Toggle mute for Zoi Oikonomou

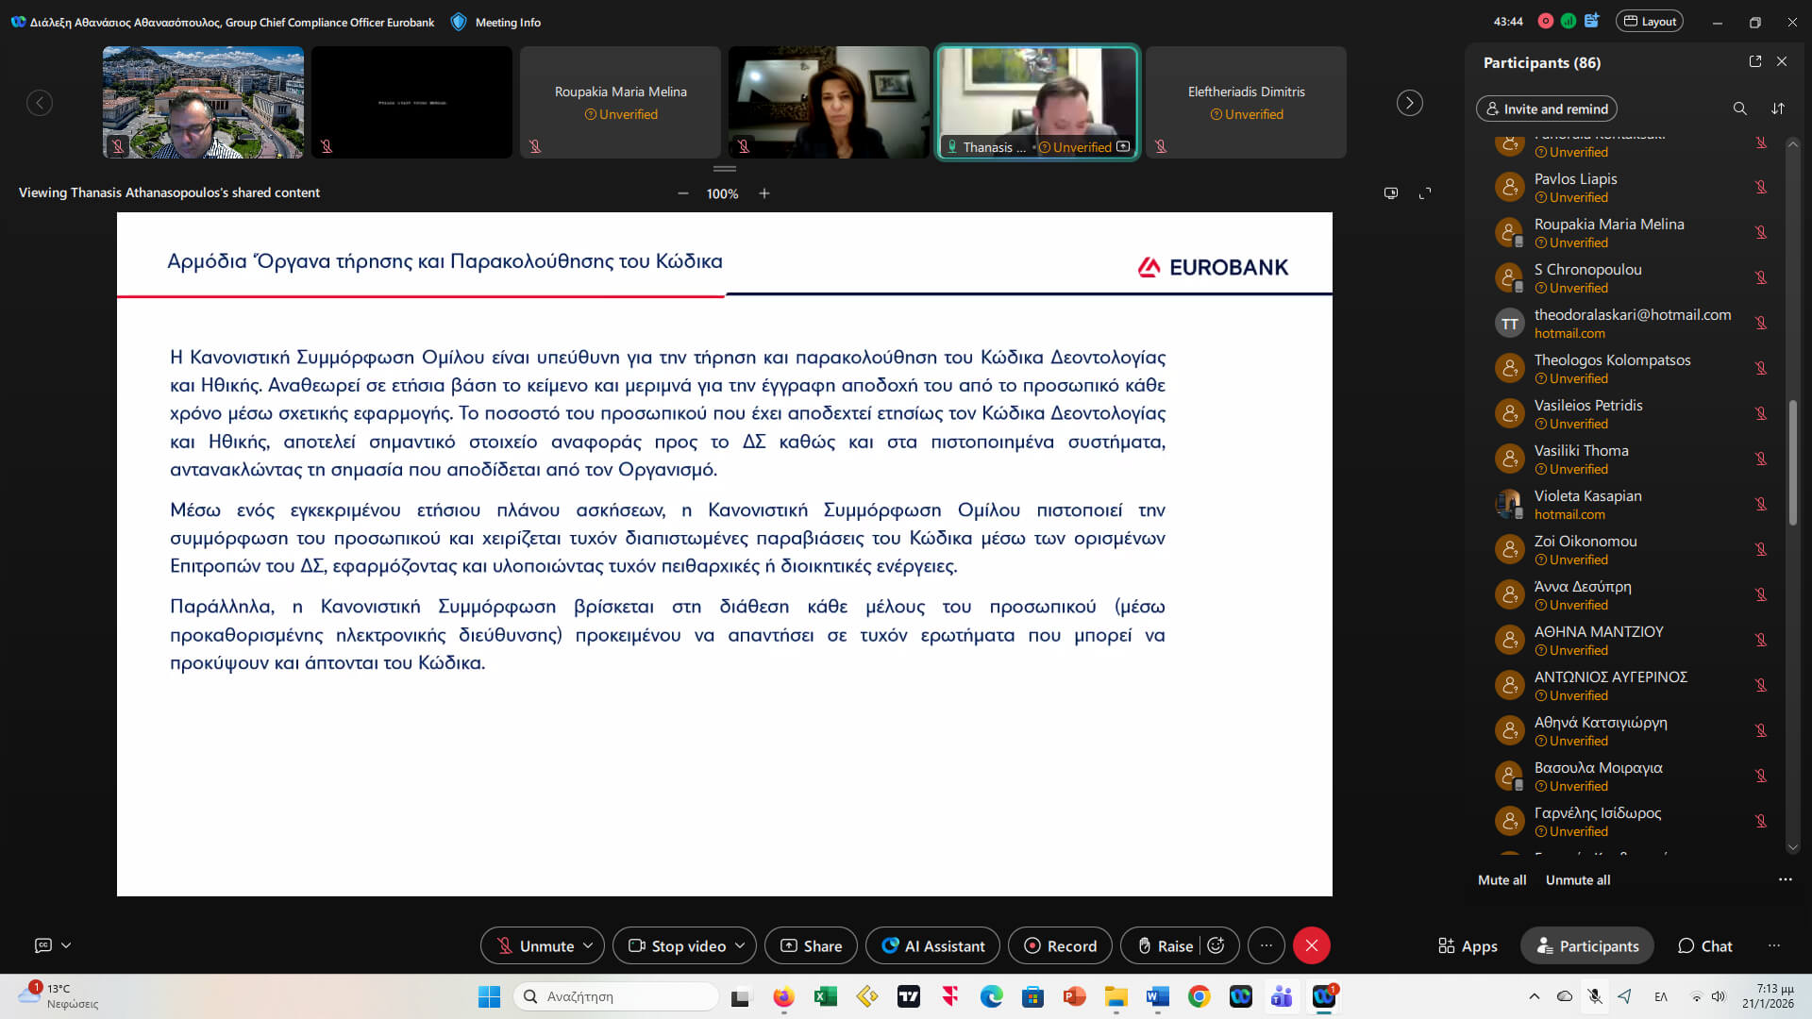pyautogui.click(x=1761, y=549)
